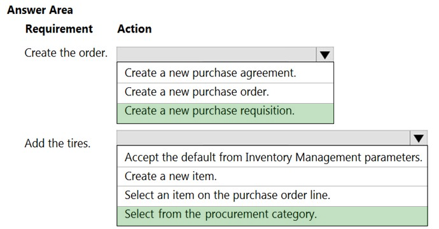
Task: Click the Requirement column header
Action: pyautogui.click(x=59, y=29)
